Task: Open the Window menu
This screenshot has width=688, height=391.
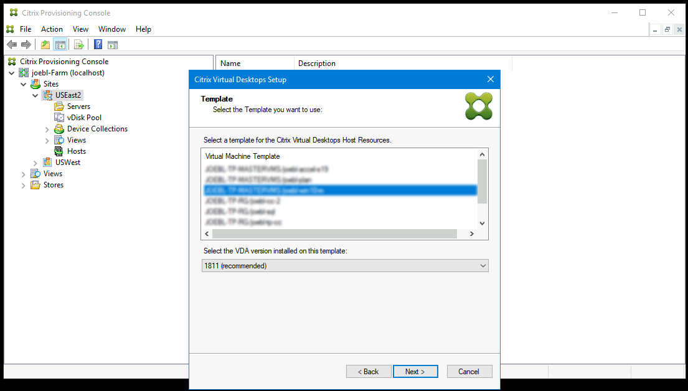Action: (112, 29)
